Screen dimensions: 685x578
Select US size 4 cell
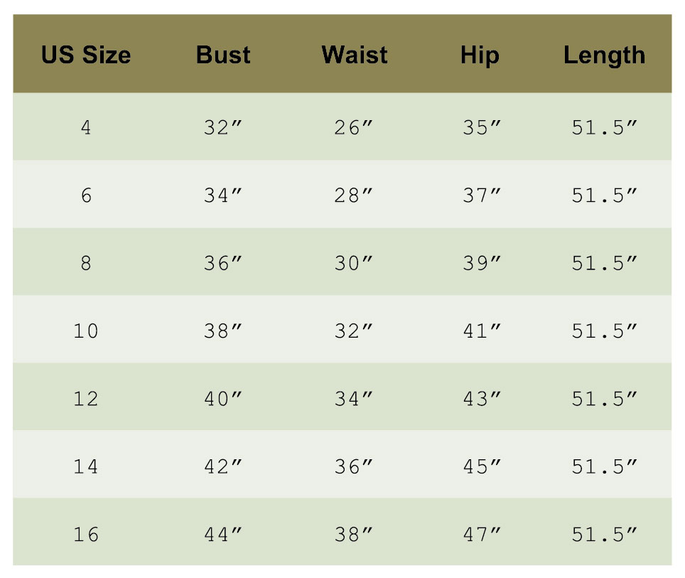tap(86, 128)
